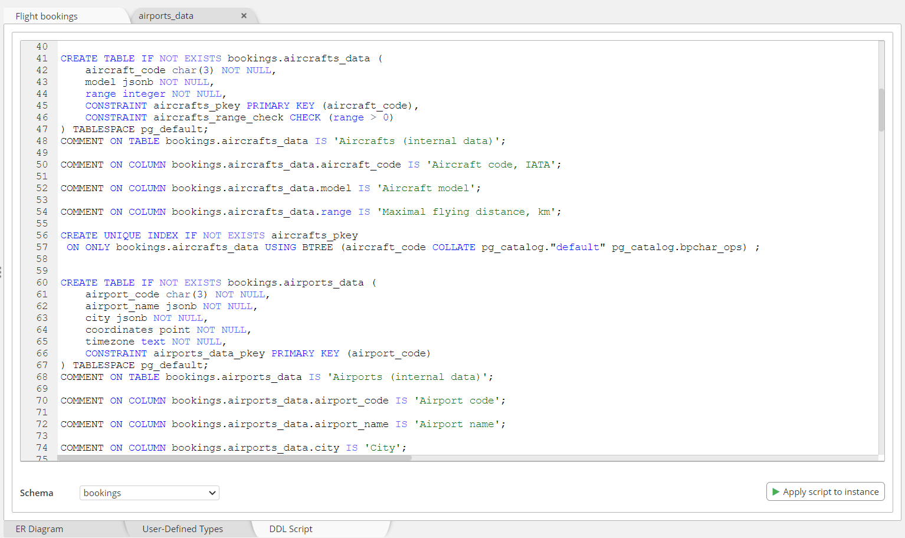Click the Schema label text

[36, 493]
